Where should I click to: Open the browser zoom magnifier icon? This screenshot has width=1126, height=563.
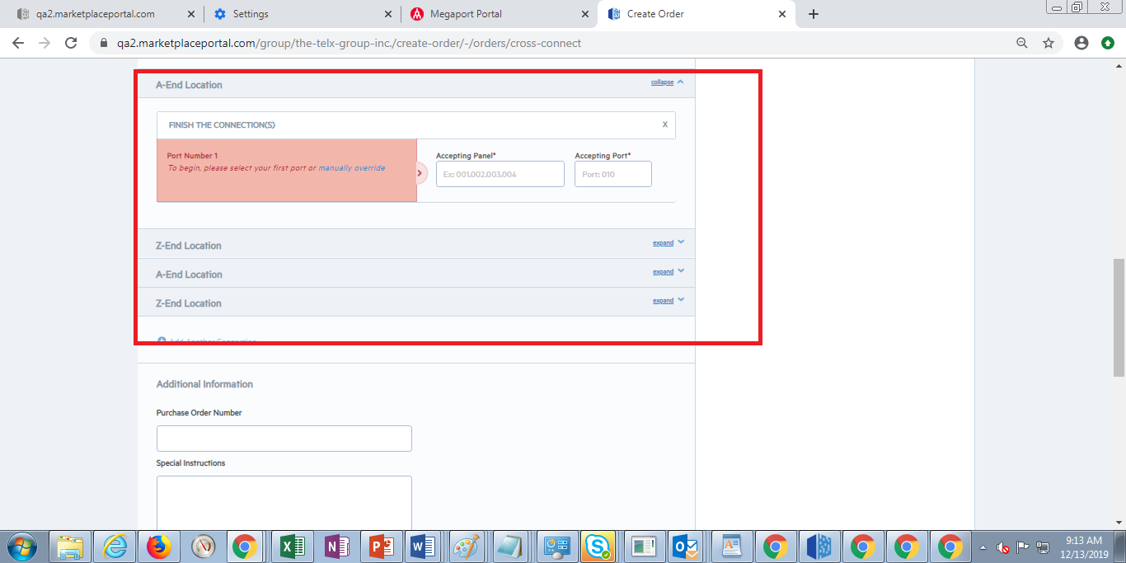(1022, 43)
